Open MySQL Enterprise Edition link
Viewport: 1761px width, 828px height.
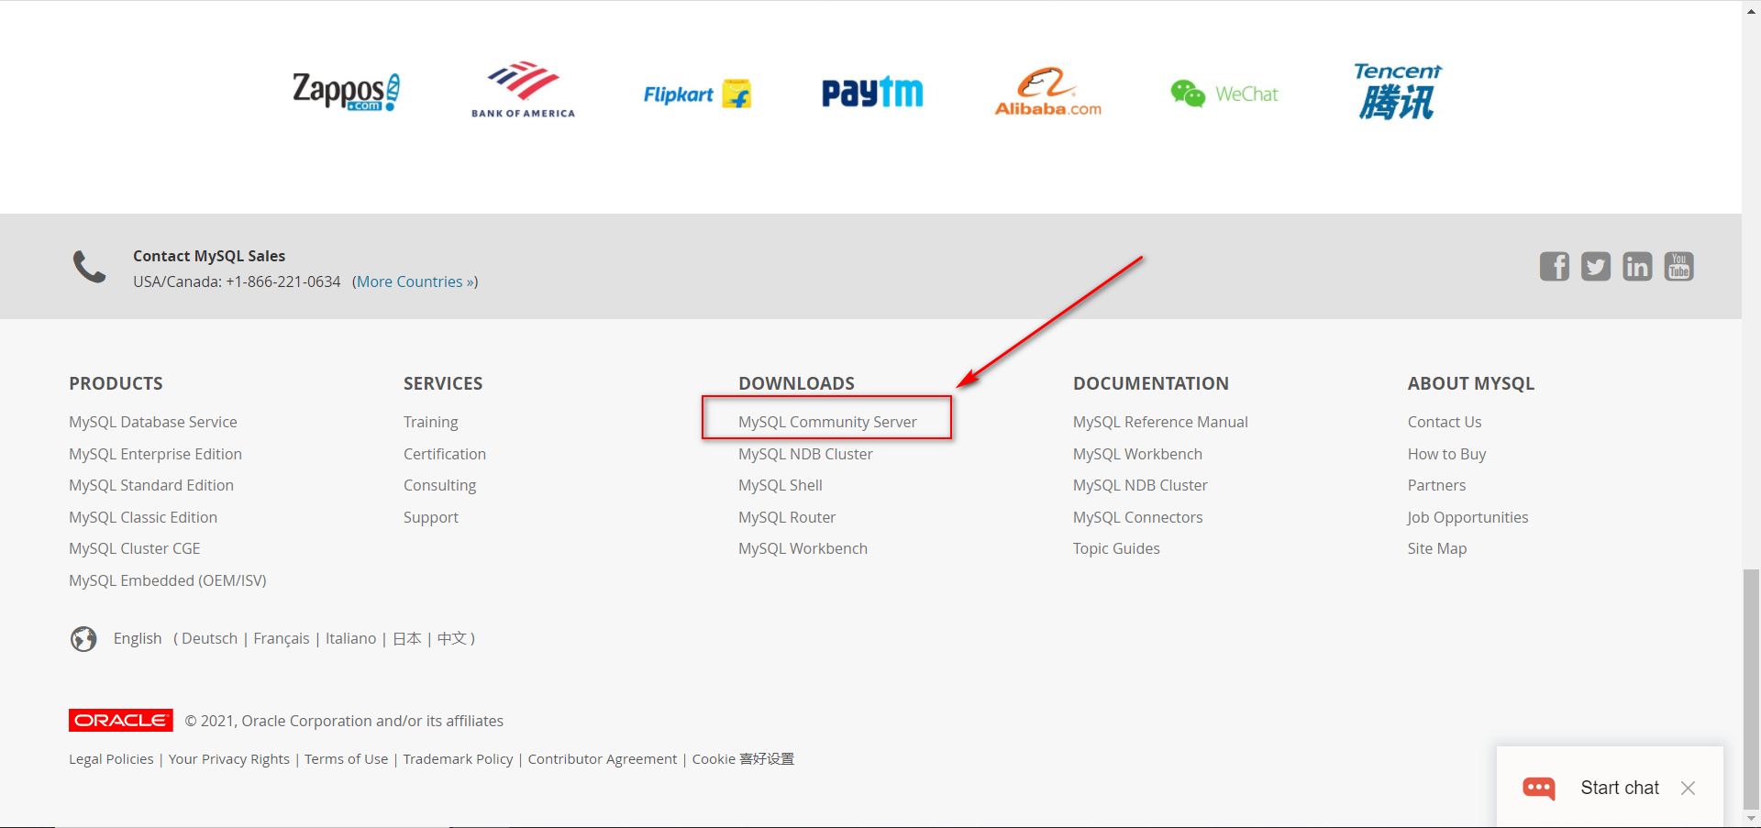coord(155,454)
